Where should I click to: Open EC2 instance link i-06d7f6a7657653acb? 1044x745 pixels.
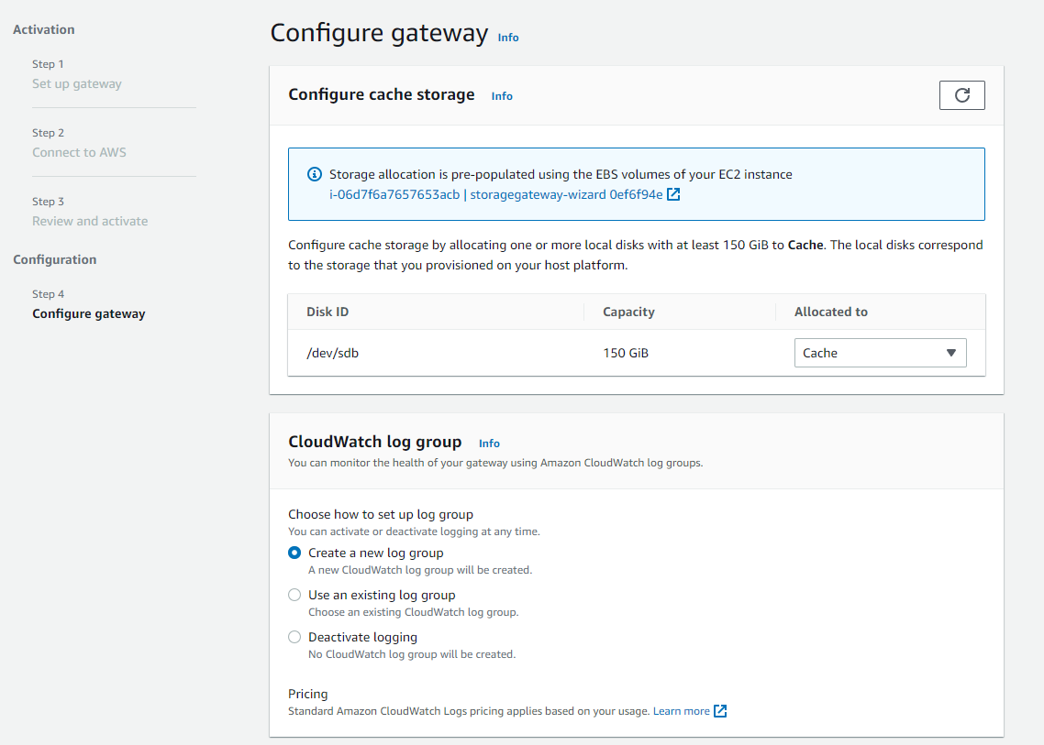[394, 194]
